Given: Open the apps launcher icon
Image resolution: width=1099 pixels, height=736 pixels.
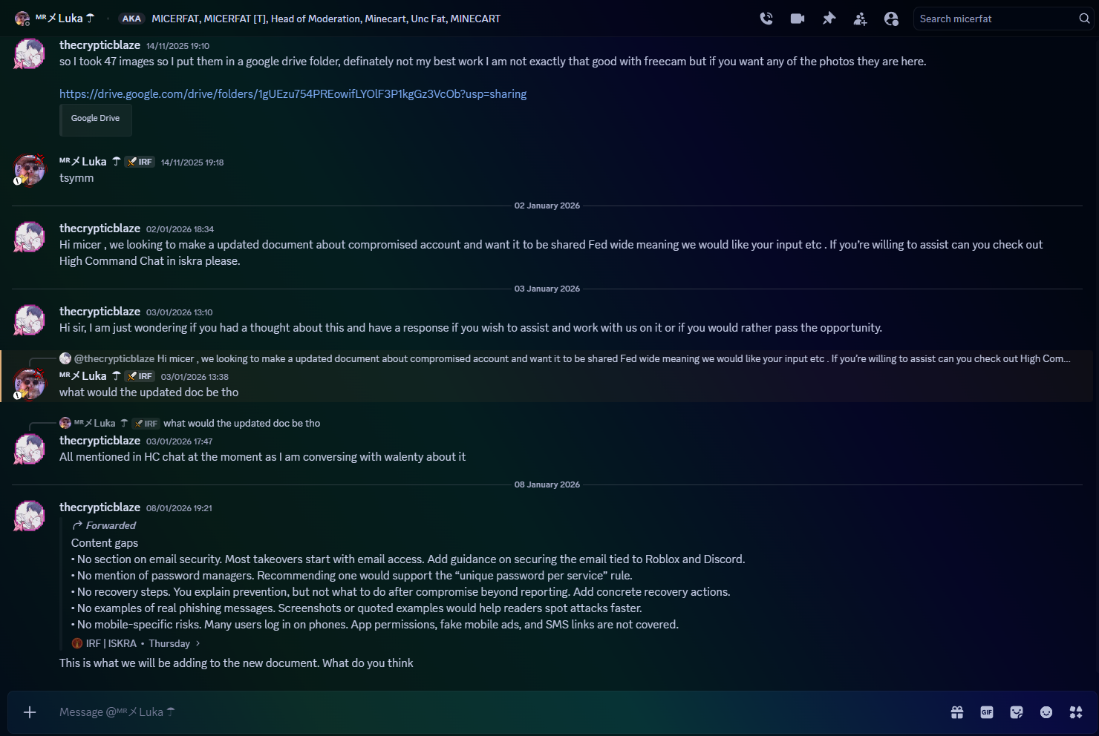Looking at the screenshot, I should pyautogui.click(x=1076, y=712).
